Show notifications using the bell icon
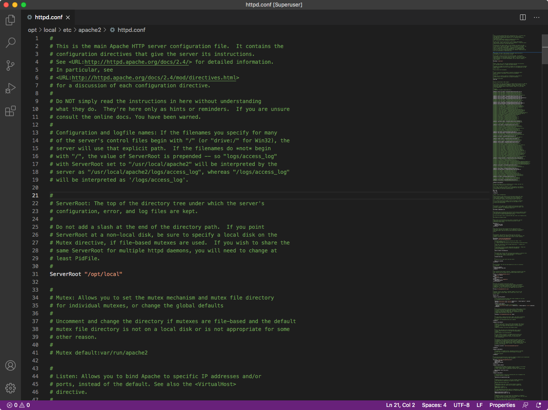This screenshot has height=410, width=548. 539,405
